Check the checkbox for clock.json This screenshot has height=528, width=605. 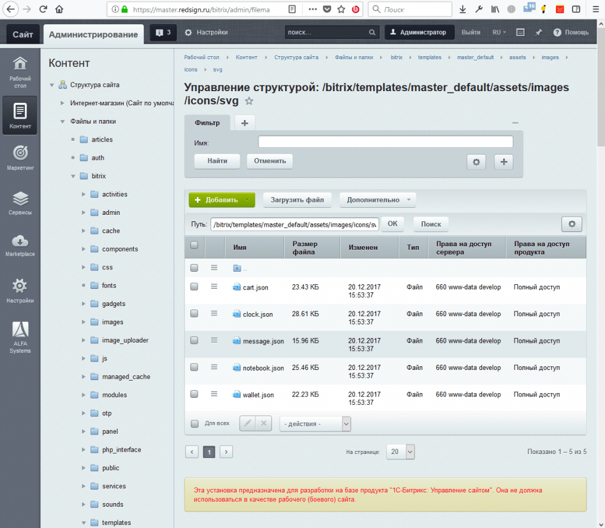[194, 313]
